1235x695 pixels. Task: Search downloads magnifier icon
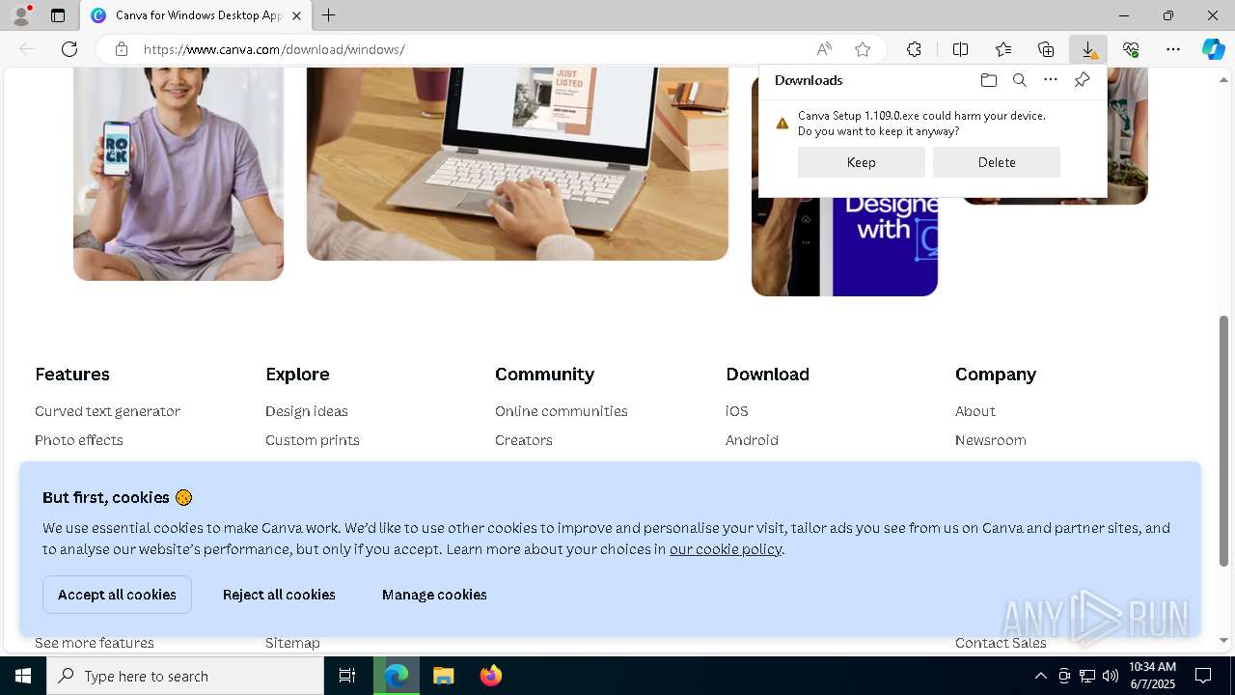coord(1019,80)
